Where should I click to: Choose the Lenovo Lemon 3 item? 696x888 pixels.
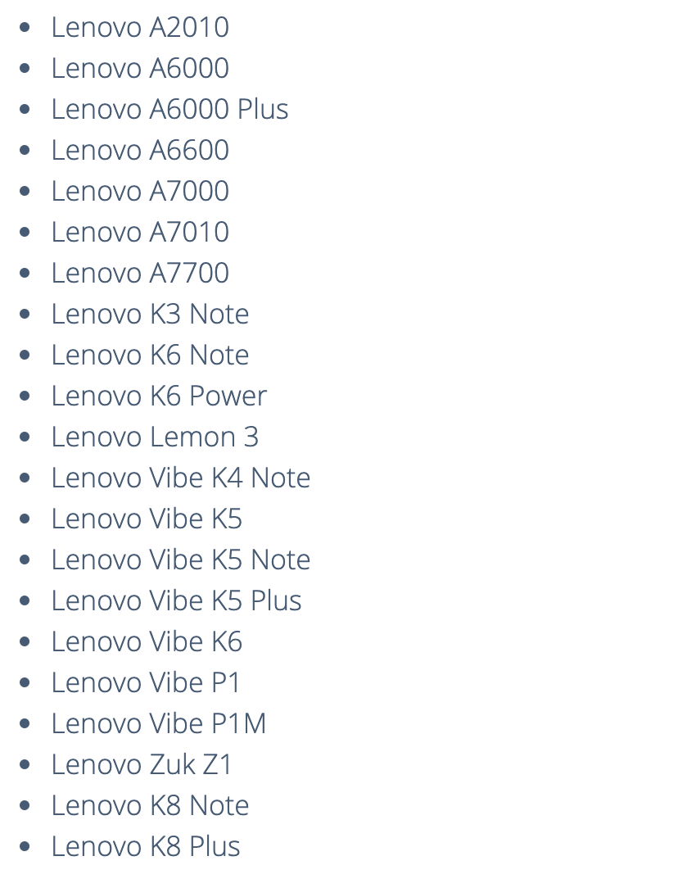(x=155, y=437)
